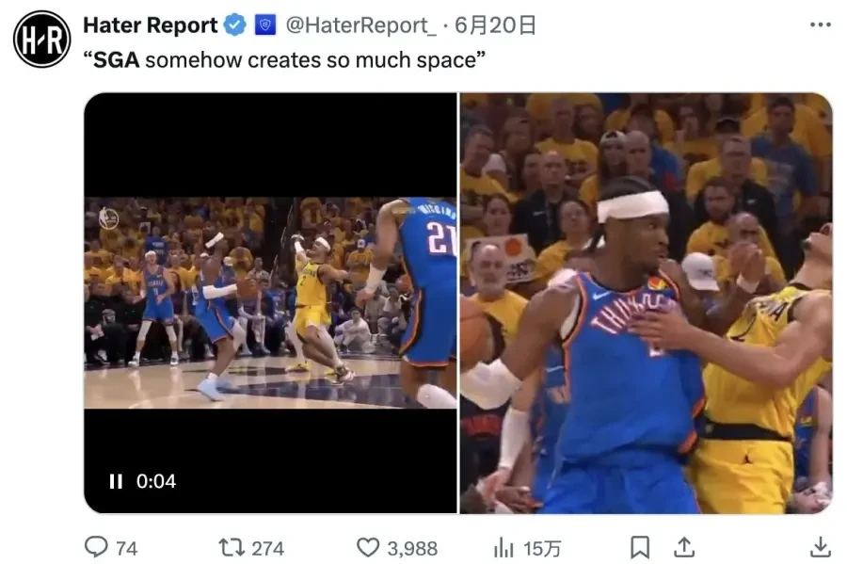Open the right close-up image of SGA
Screen dimensions: 847x564
[646, 303]
